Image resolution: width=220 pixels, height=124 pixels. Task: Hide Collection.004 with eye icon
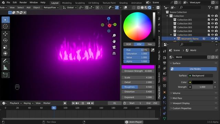click(x=212, y=31)
